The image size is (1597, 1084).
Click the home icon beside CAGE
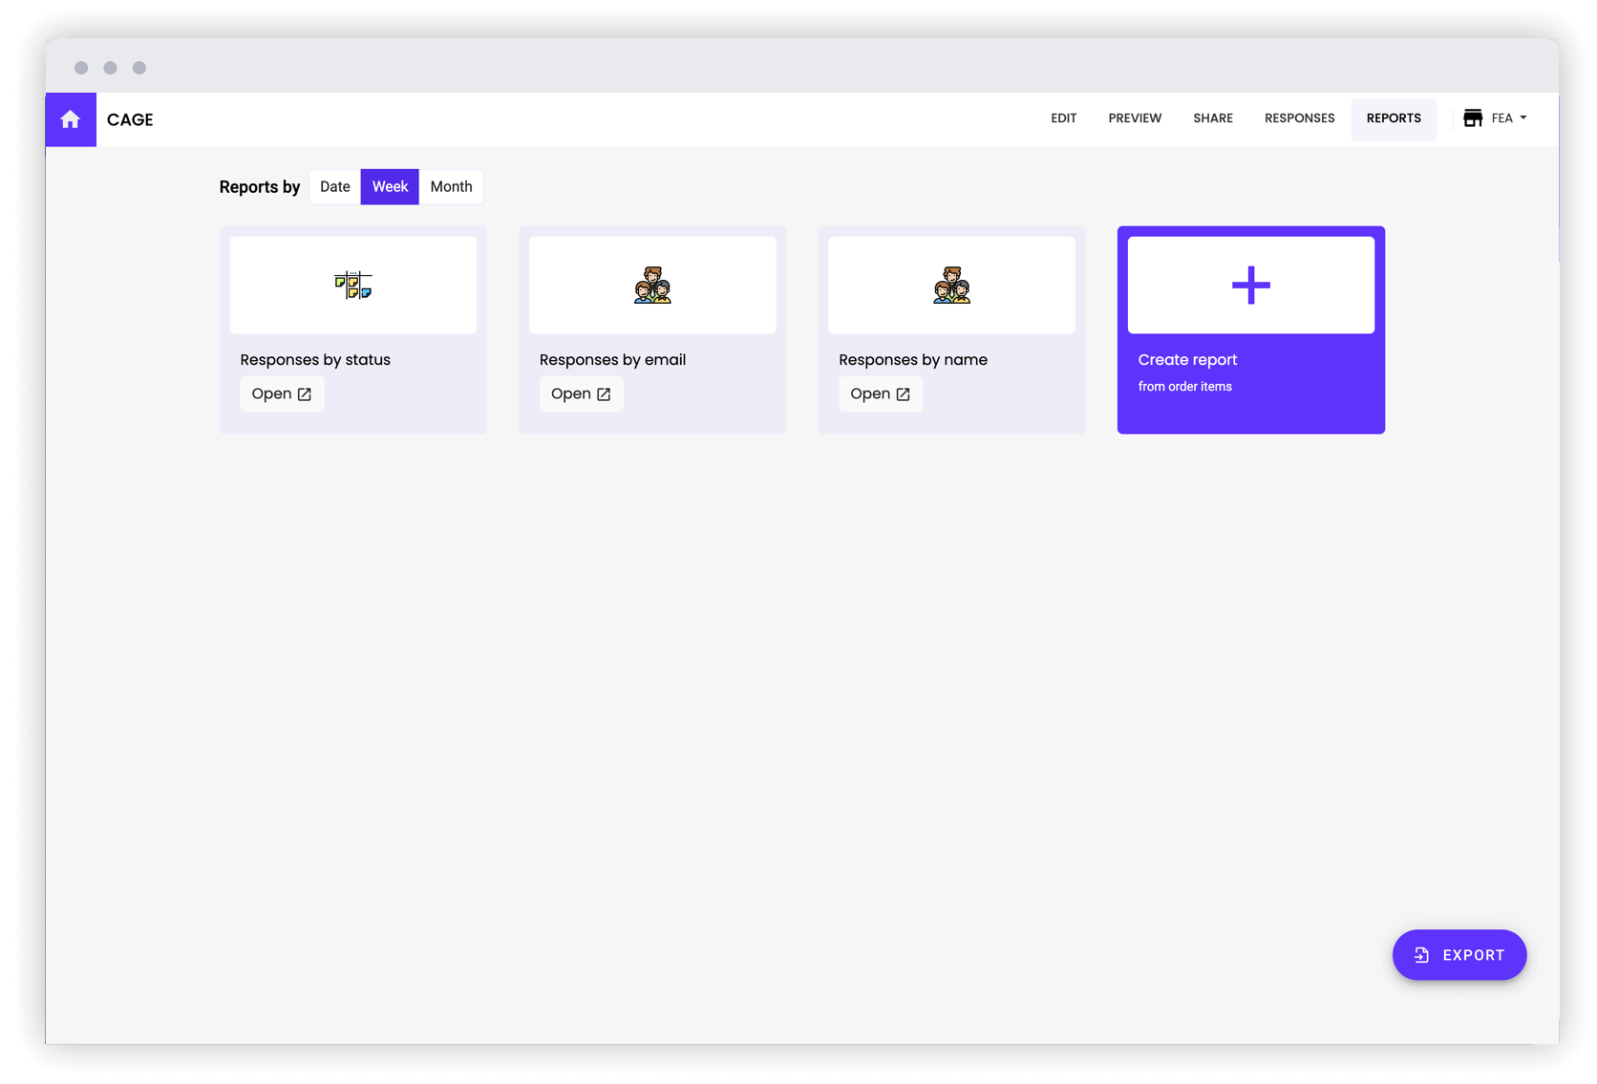coord(70,119)
